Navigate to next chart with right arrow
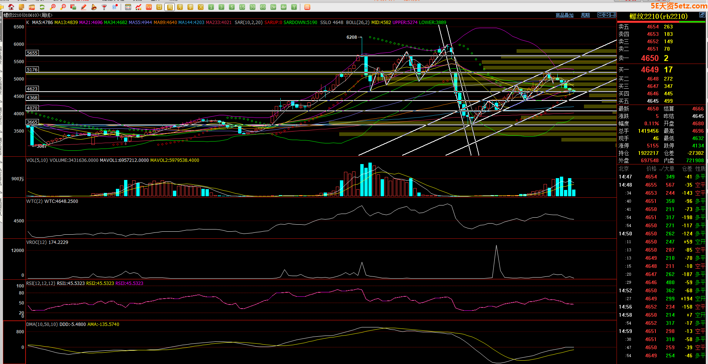This screenshot has width=708, height=364. 607,15
